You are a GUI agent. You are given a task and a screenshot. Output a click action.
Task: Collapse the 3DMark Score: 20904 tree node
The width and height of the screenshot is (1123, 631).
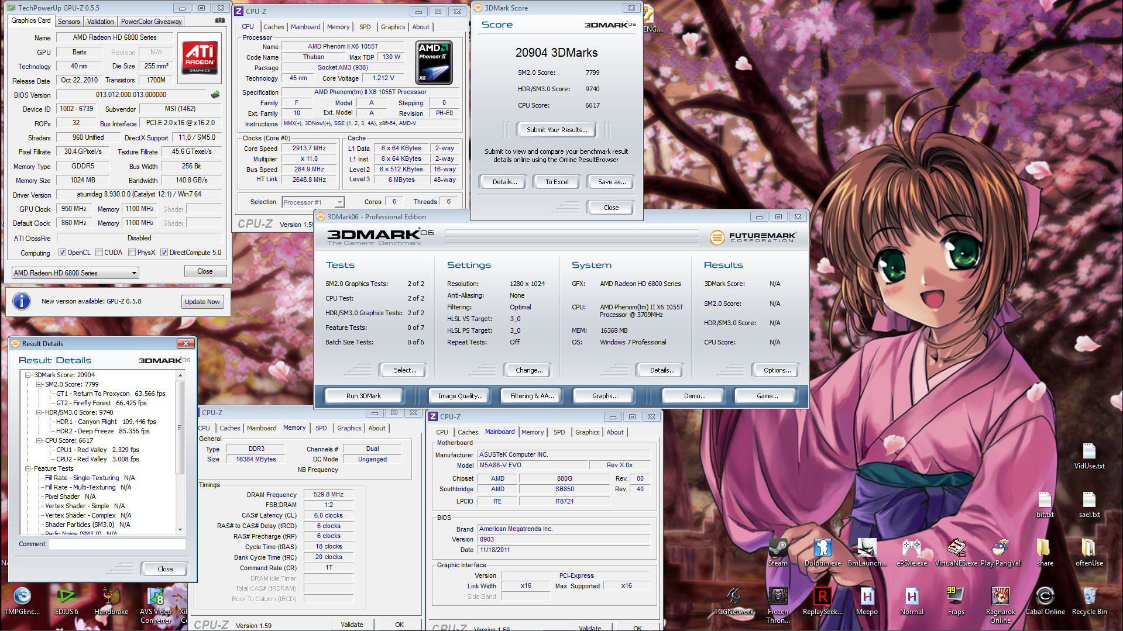28,375
